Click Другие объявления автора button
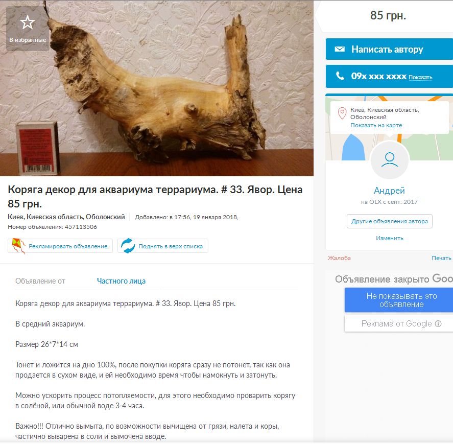 (390, 221)
